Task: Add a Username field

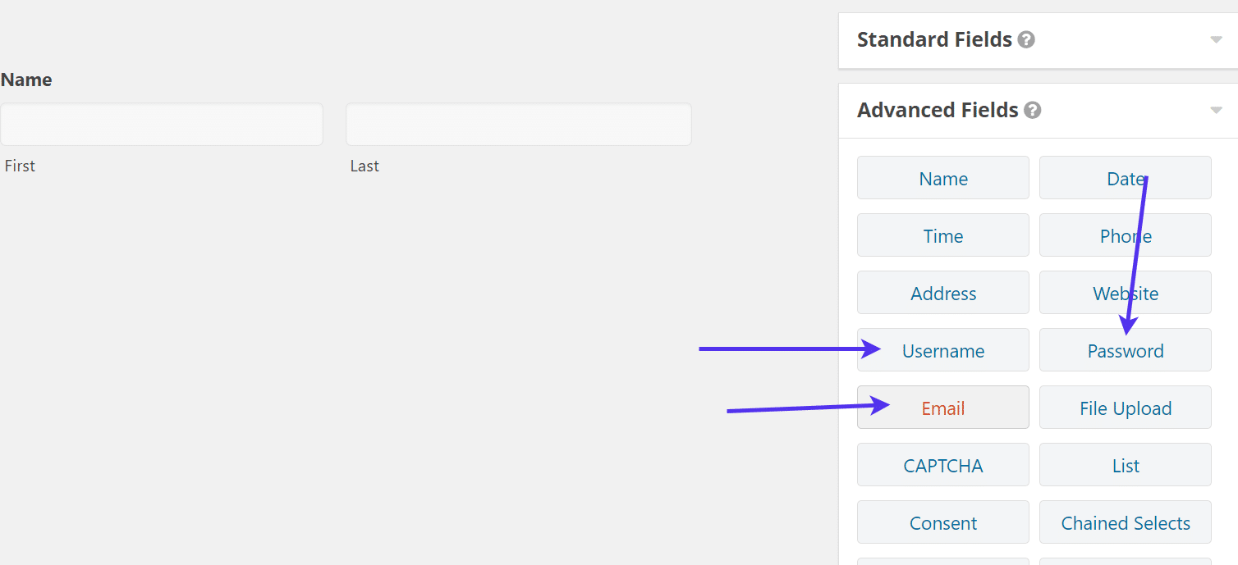Action: [x=942, y=350]
